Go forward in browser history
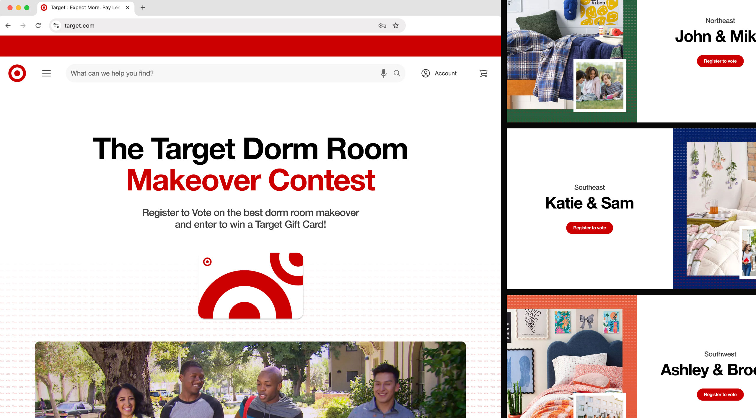 23,26
